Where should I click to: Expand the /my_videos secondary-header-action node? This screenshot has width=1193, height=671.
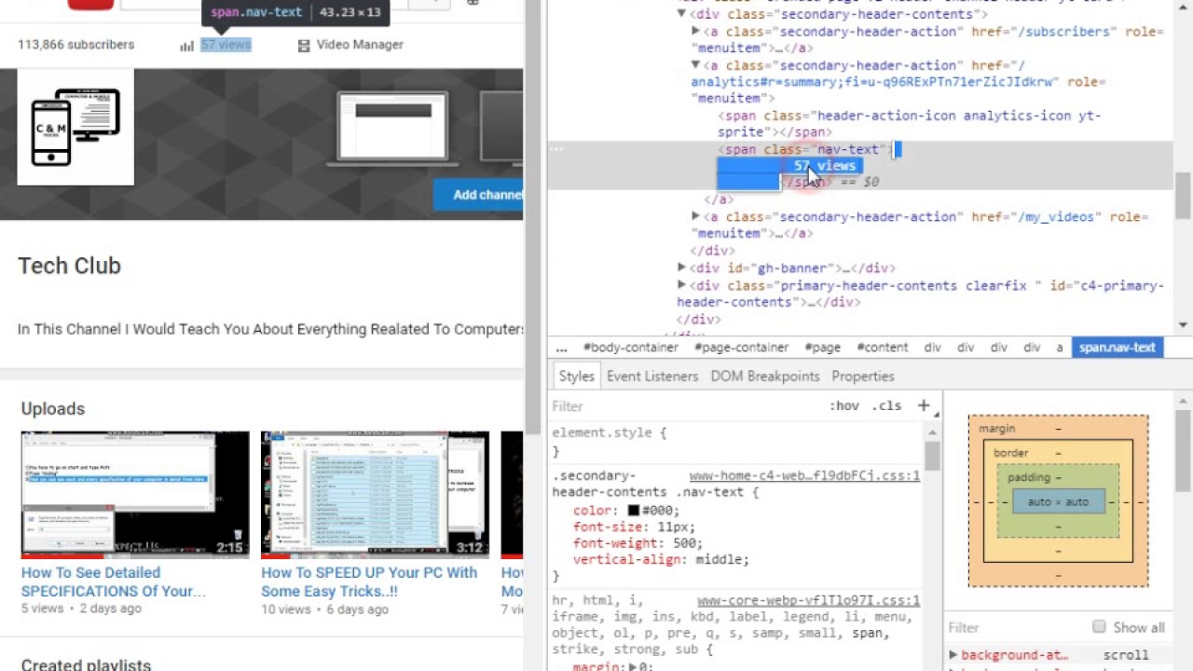tap(695, 216)
